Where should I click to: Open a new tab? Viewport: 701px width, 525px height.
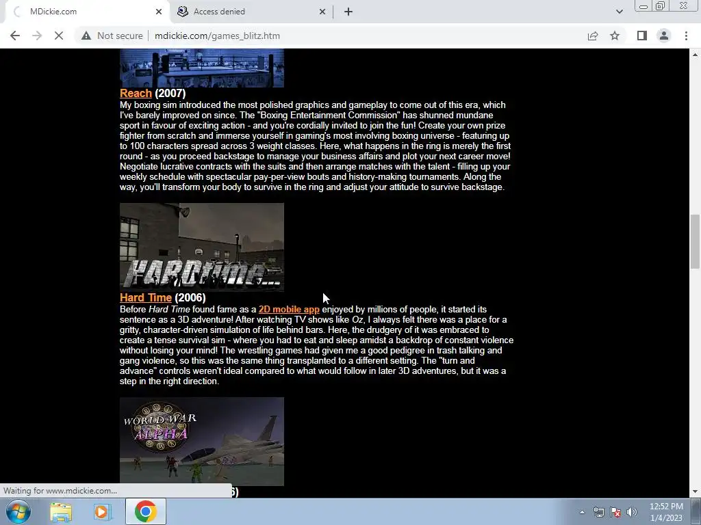tap(348, 12)
